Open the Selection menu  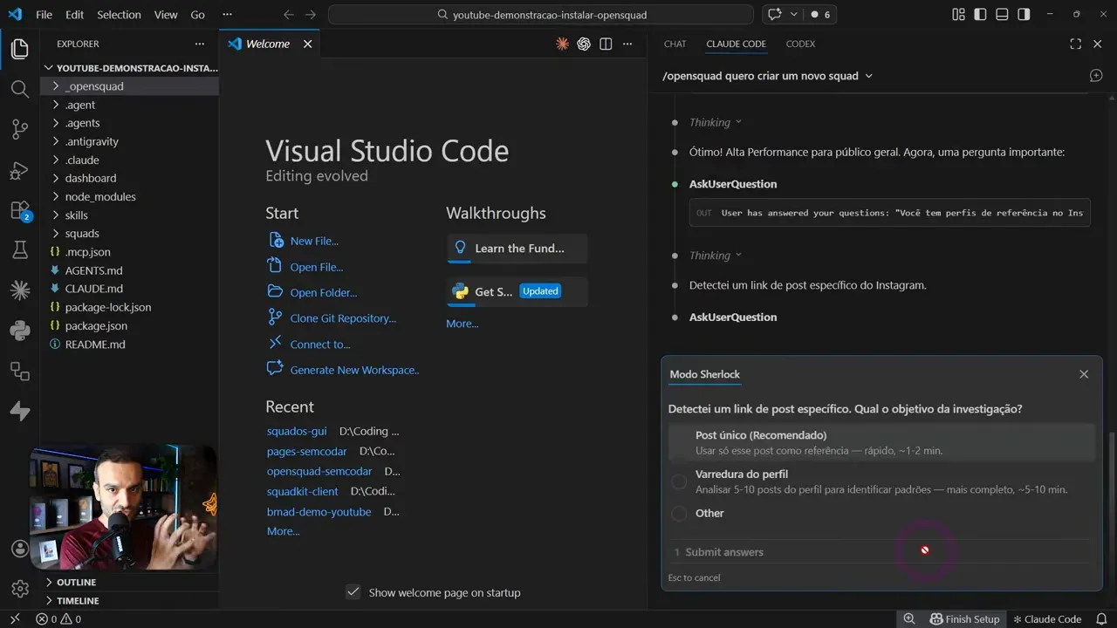click(119, 15)
